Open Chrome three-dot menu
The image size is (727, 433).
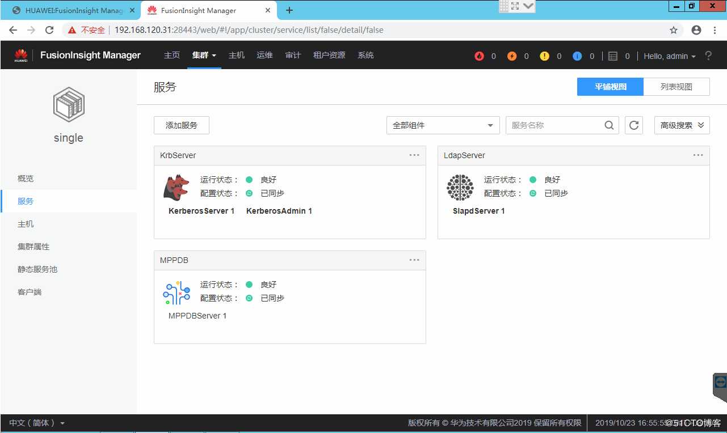coord(715,30)
